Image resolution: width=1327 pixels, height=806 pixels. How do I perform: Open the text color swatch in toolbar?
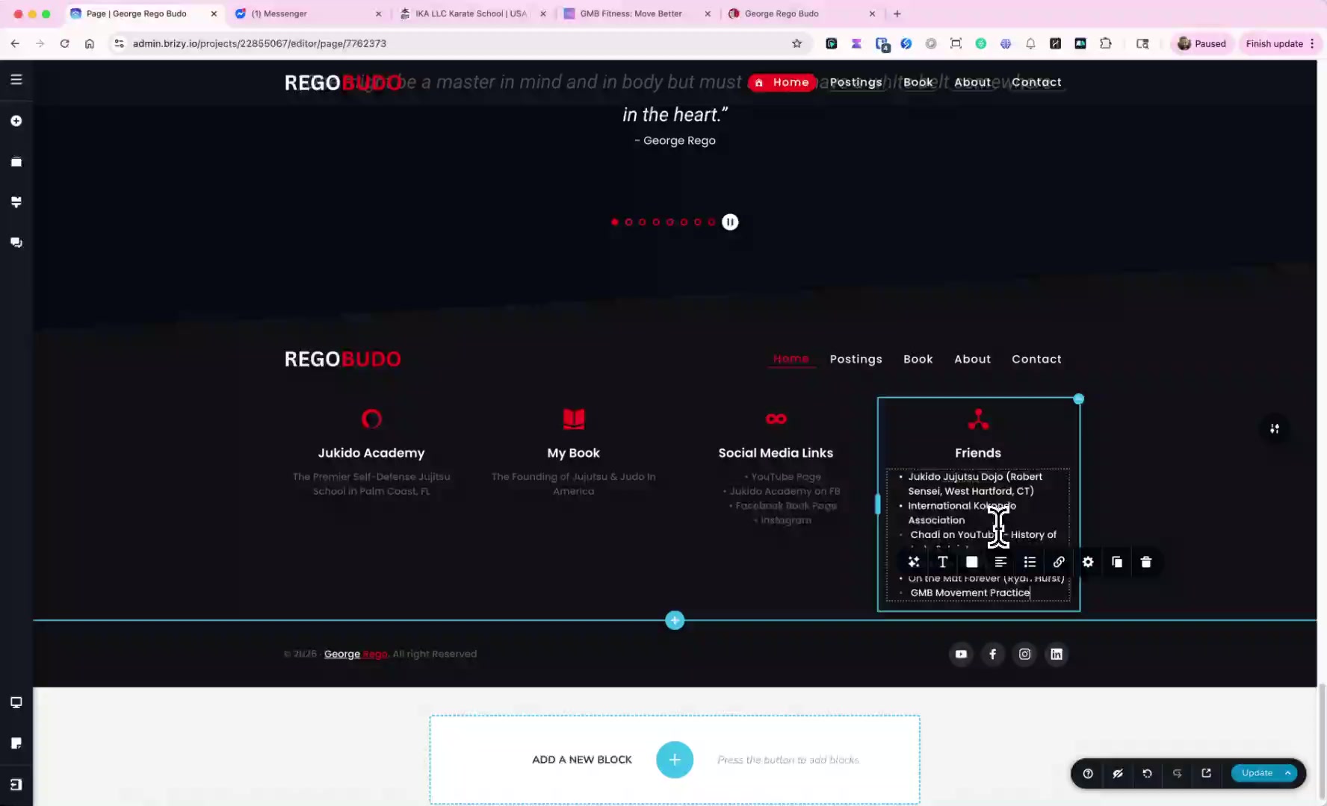971,562
